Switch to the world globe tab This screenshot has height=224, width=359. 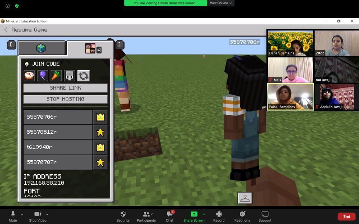click(41, 48)
